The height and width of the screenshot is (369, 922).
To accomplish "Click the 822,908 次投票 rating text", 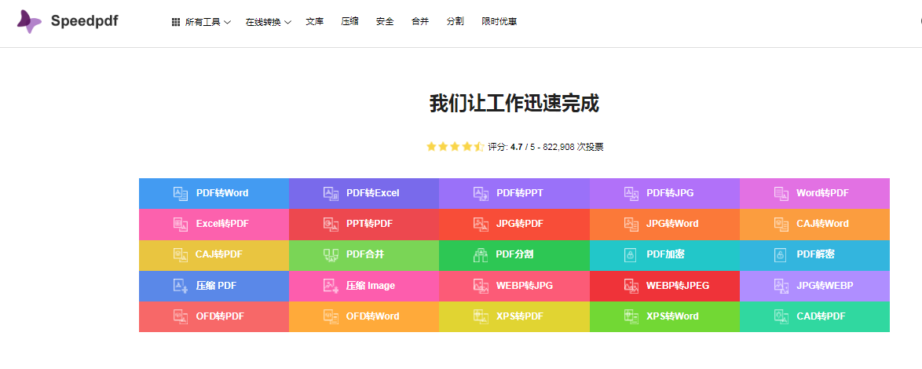I will (573, 147).
